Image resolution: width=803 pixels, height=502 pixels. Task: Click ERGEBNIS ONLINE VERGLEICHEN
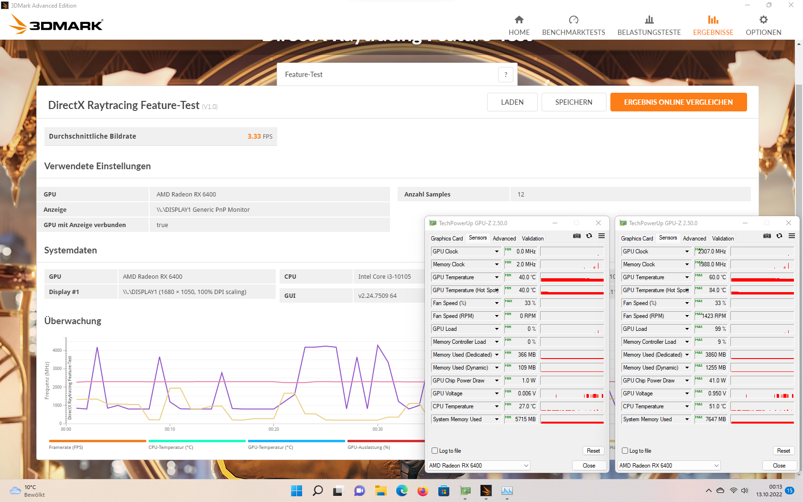tap(678, 102)
